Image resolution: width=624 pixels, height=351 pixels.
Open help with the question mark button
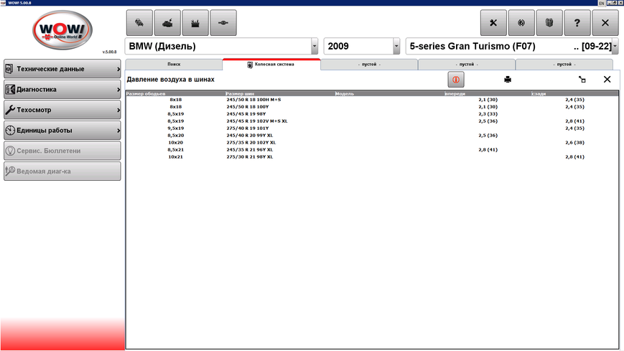[577, 23]
